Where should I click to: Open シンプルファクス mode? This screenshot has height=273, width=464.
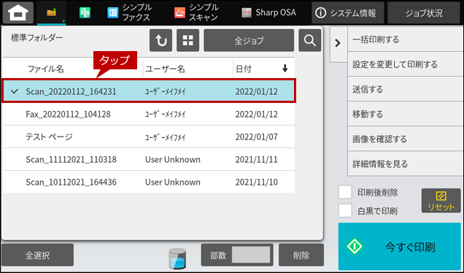click(129, 12)
